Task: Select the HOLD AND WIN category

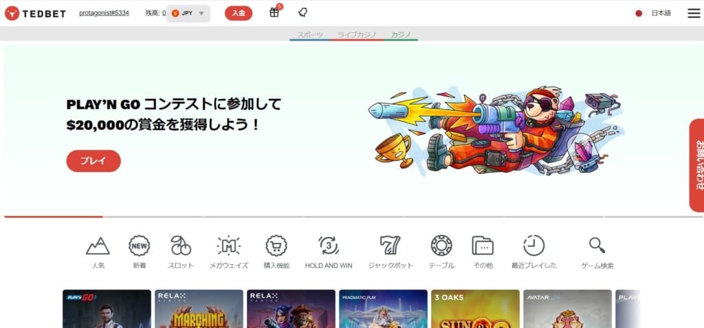Action: pyautogui.click(x=329, y=252)
